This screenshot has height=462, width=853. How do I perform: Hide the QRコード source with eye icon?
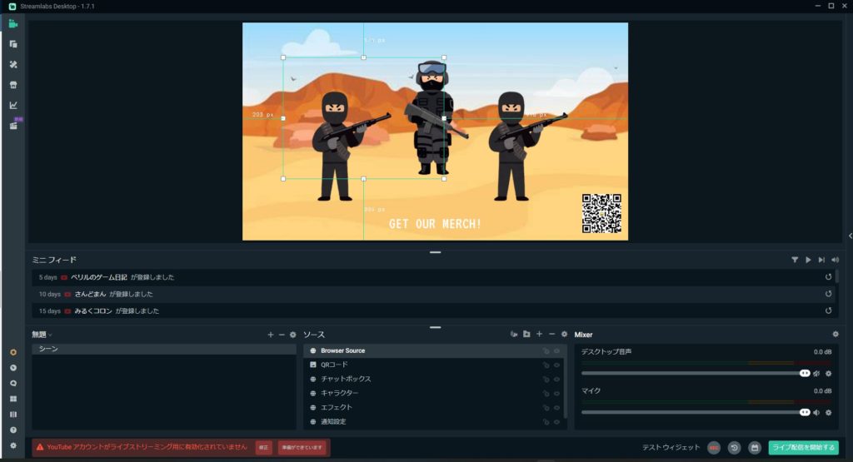click(557, 365)
